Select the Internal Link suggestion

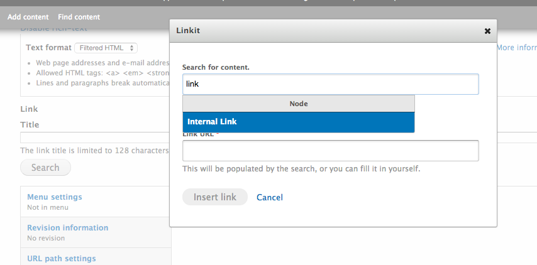[298, 122]
